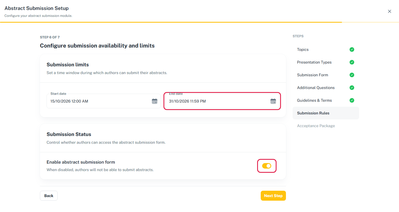Click the 'STEP 6 OF 7' text
This screenshot has height=212, width=399.
click(50, 37)
